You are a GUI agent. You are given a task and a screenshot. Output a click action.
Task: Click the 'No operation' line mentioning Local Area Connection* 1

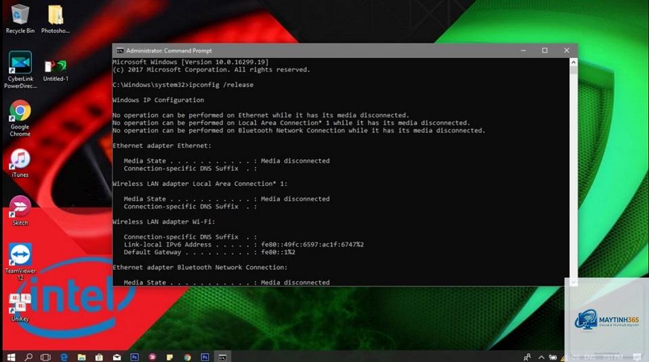coord(291,123)
